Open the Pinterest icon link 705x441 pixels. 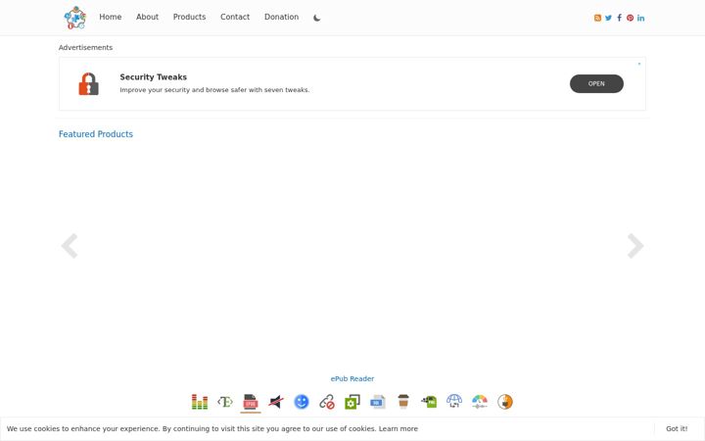[630, 18]
